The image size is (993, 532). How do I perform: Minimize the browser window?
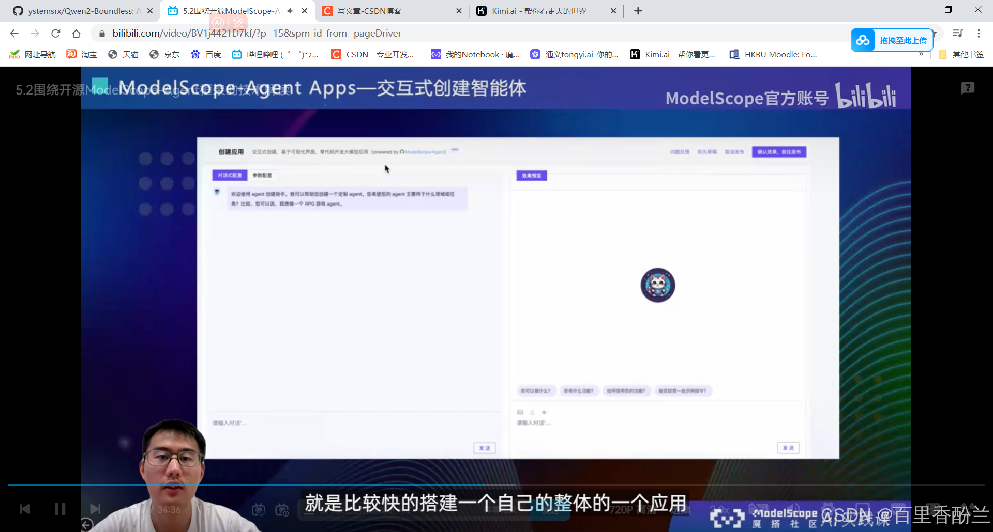(x=919, y=9)
